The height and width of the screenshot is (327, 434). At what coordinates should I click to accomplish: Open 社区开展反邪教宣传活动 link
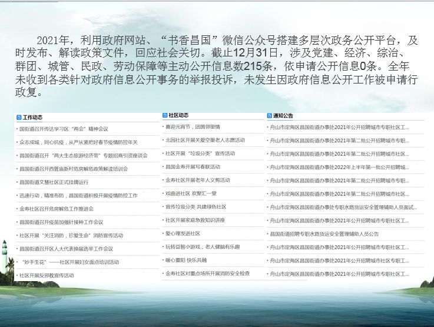pyautogui.click(x=47, y=275)
